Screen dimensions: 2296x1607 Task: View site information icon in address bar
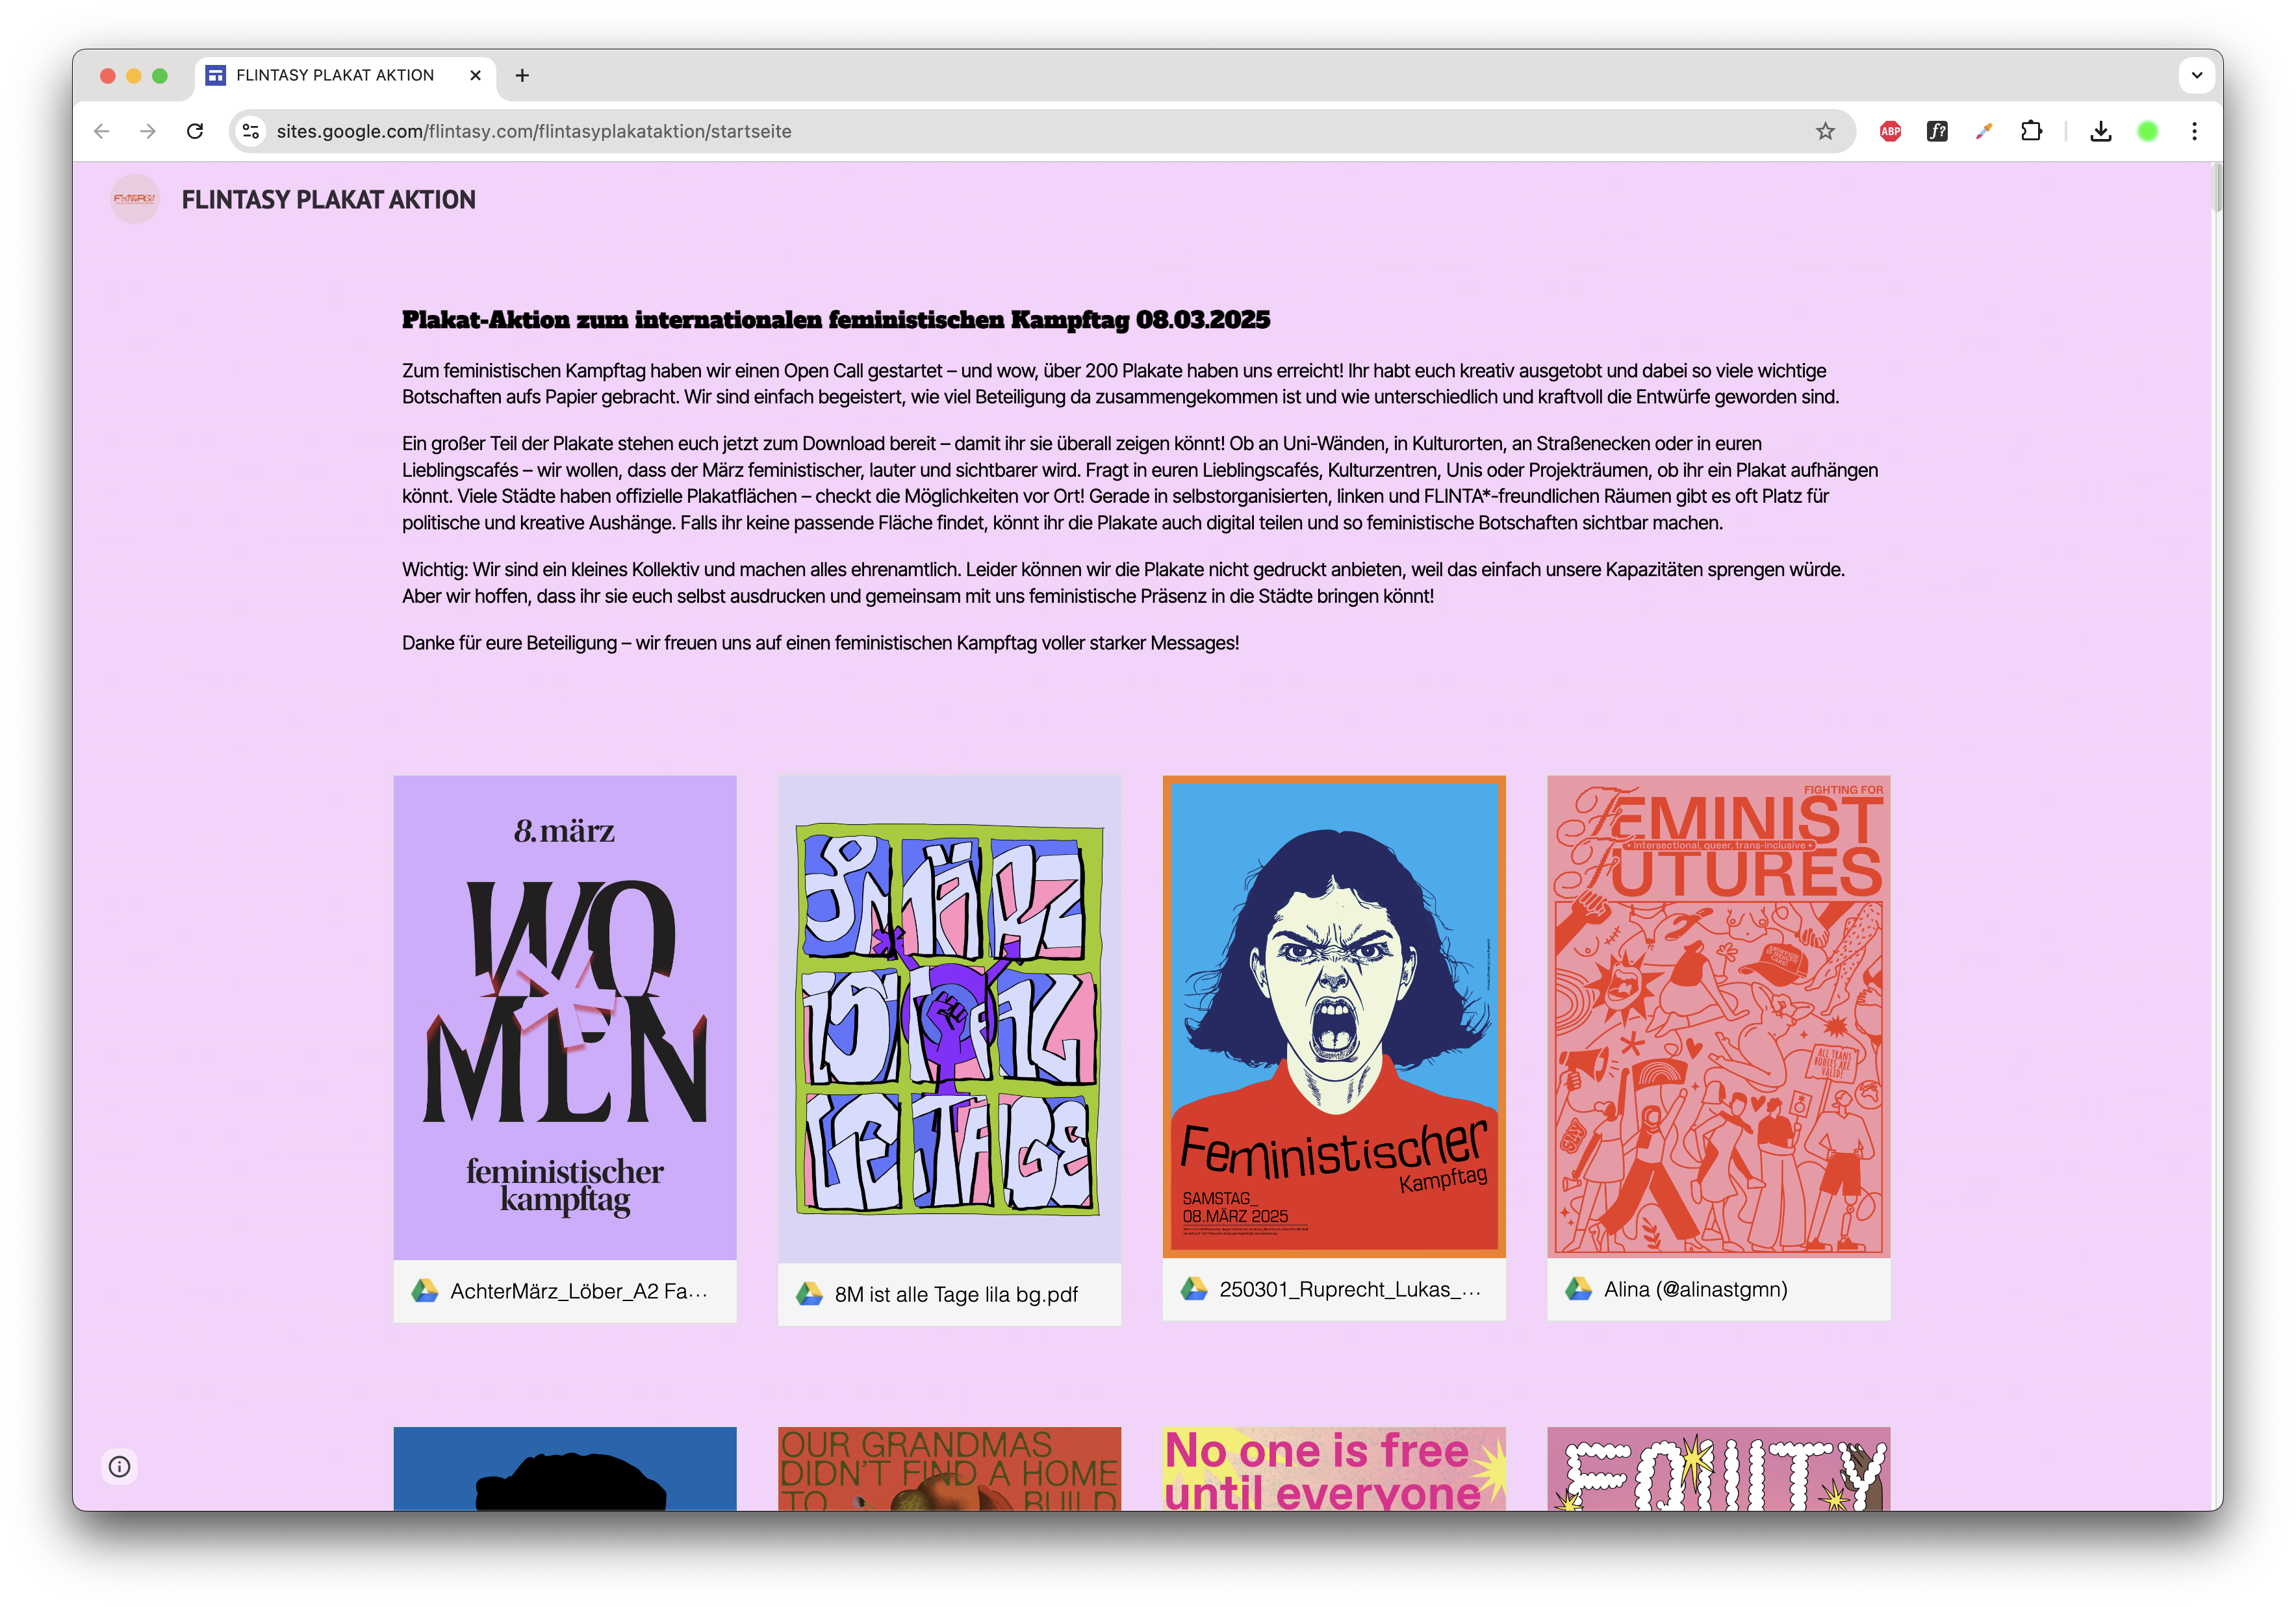pyautogui.click(x=251, y=131)
